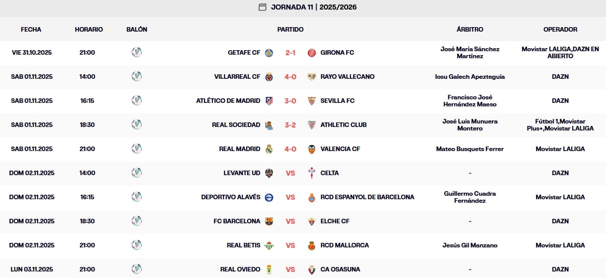This screenshot has width=606, height=278.
Task: Click the Jornada 11 | 2025/2026 title
Action: [x=314, y=7]
